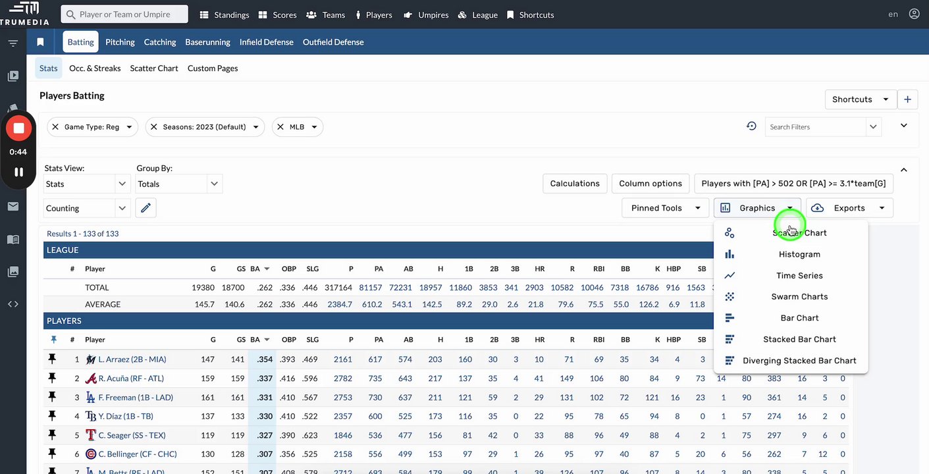929x474 pixels.
Task: Click the Time Series line icon
Action: [x=730, y=275]
